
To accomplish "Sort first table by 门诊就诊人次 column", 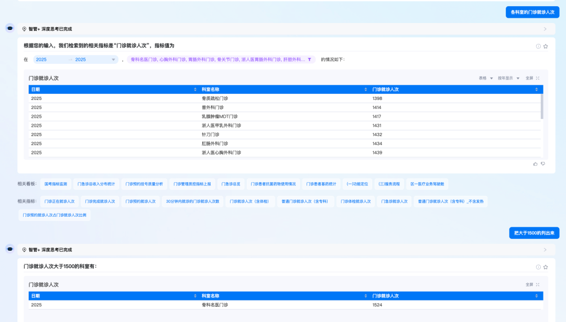I will (537, 90).
